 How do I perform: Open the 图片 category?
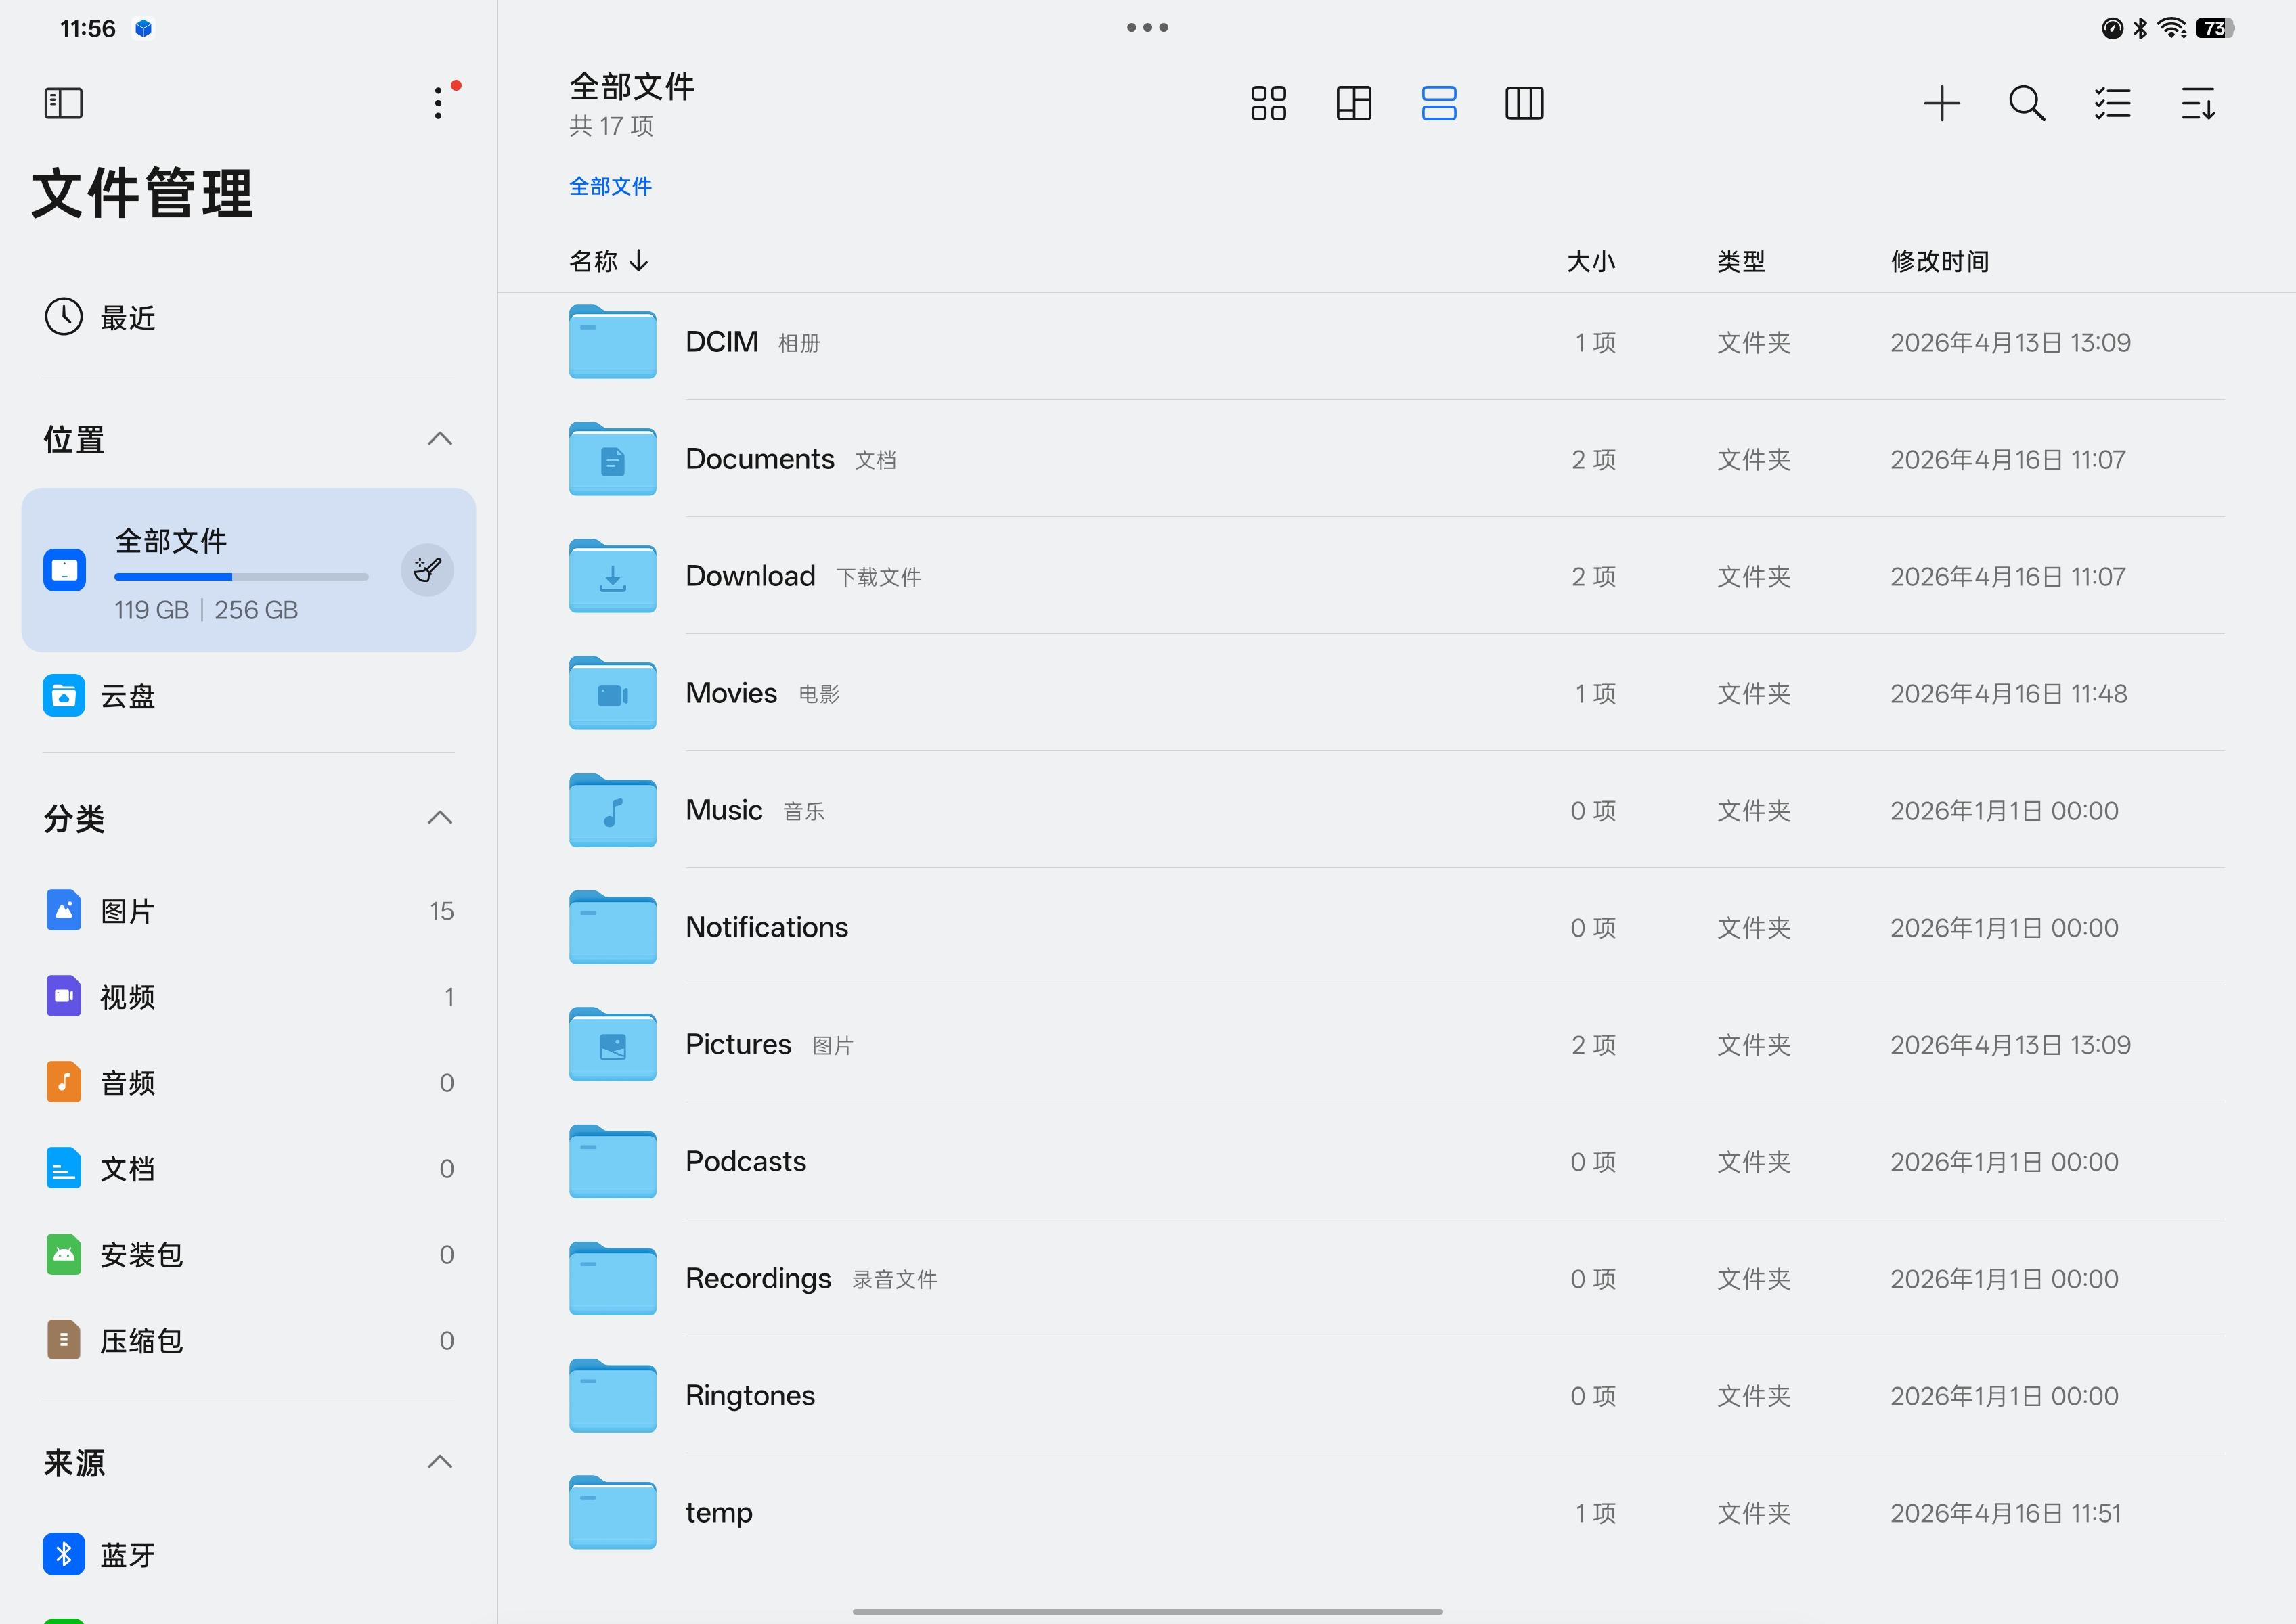(x=127, y=911)
